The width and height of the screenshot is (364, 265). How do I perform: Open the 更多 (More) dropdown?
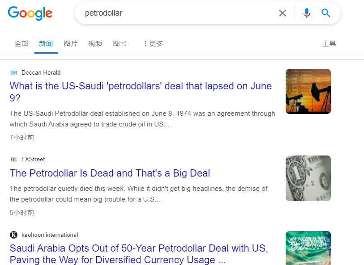click(153, 44)
